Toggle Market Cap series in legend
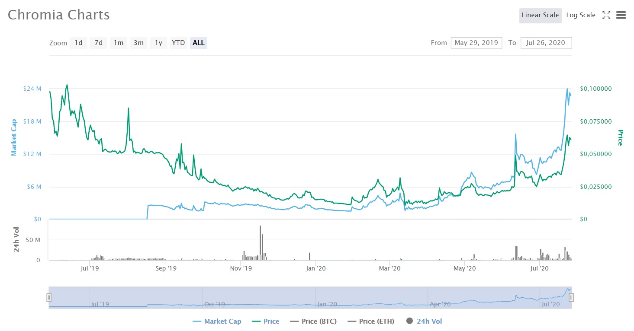Screen dimensions: 634x331 point(217,321)
